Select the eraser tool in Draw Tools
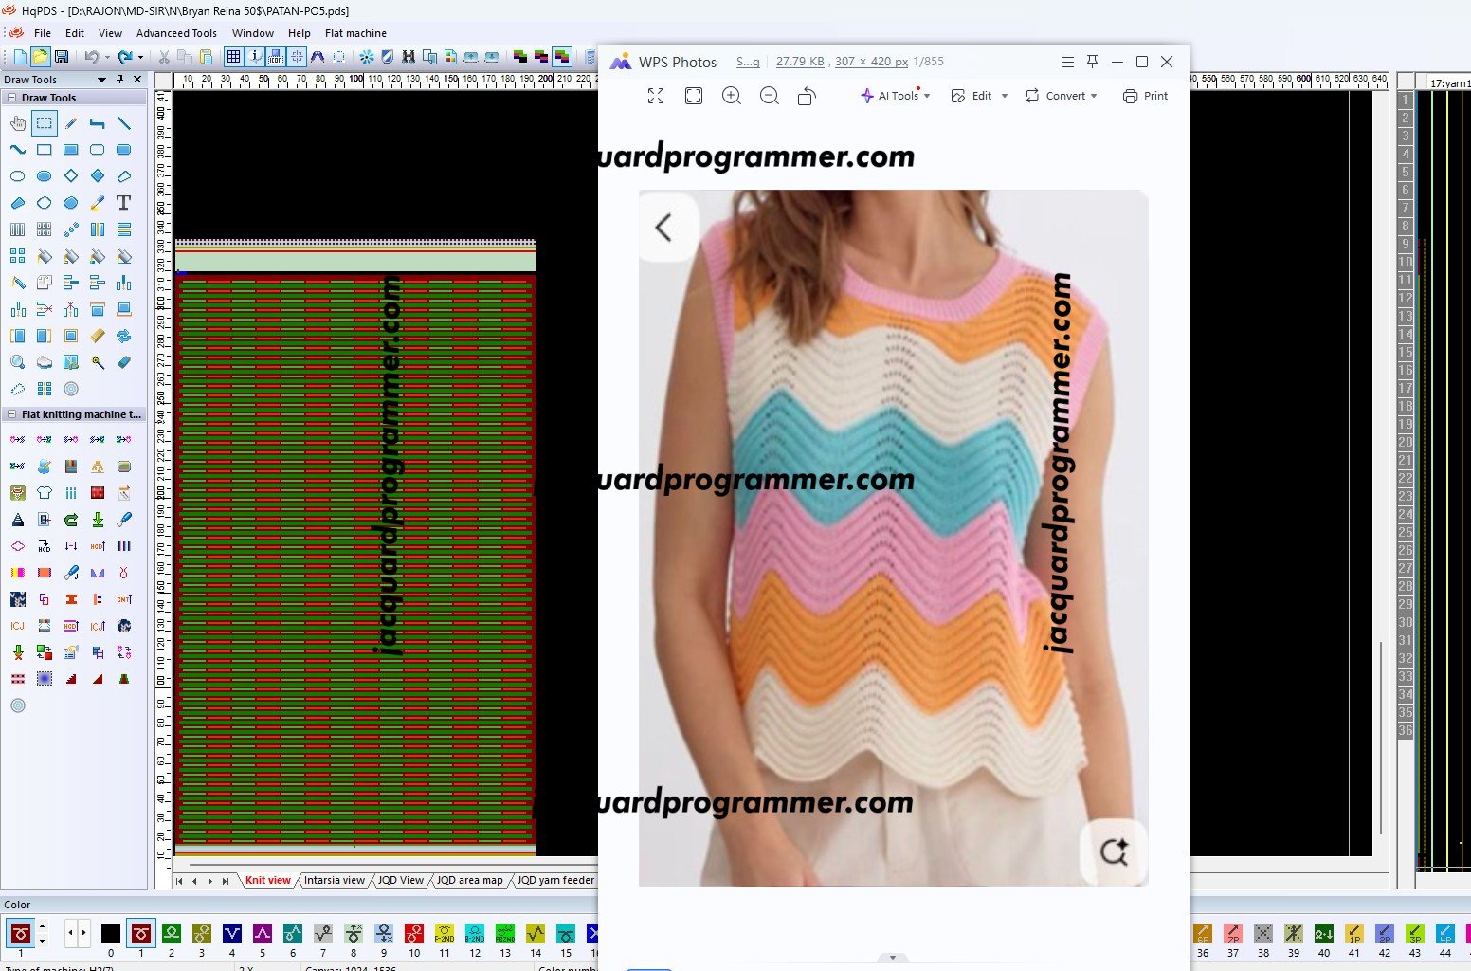 tap(123, 362)
